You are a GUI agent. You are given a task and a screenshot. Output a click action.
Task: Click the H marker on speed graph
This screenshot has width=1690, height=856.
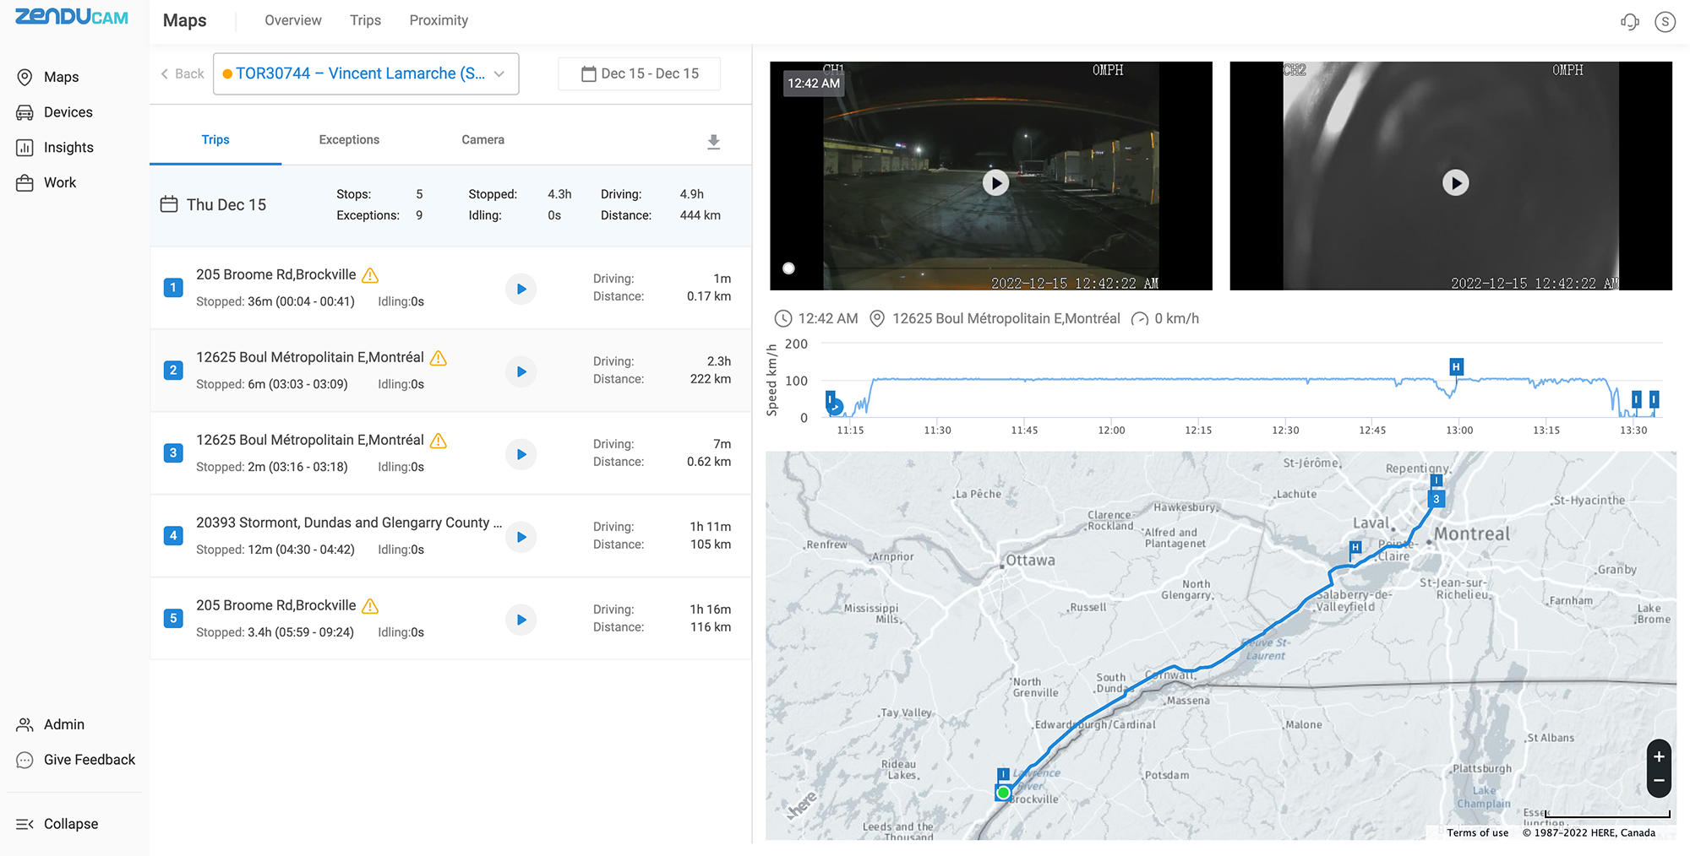pos(1455,366)
